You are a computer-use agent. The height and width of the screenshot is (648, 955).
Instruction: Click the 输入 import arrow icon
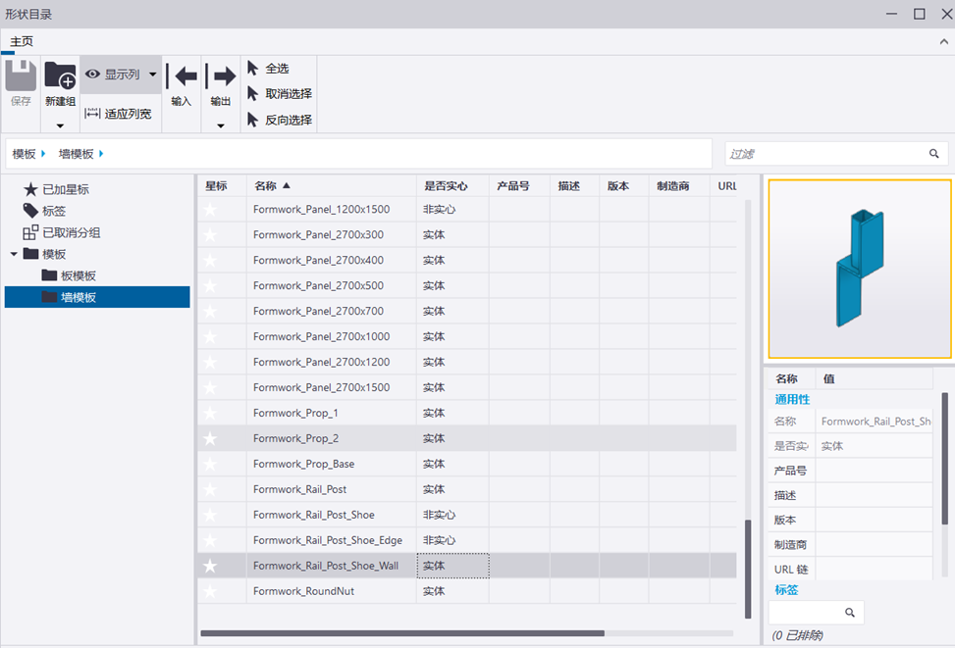pyautogui.click(x=182, y=76)
